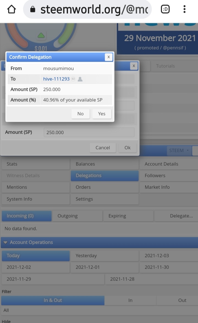Image resolution: width=198 pixels, height=323 pixels.
Task: Click the Delegate... button
Action: coord(176,216)
